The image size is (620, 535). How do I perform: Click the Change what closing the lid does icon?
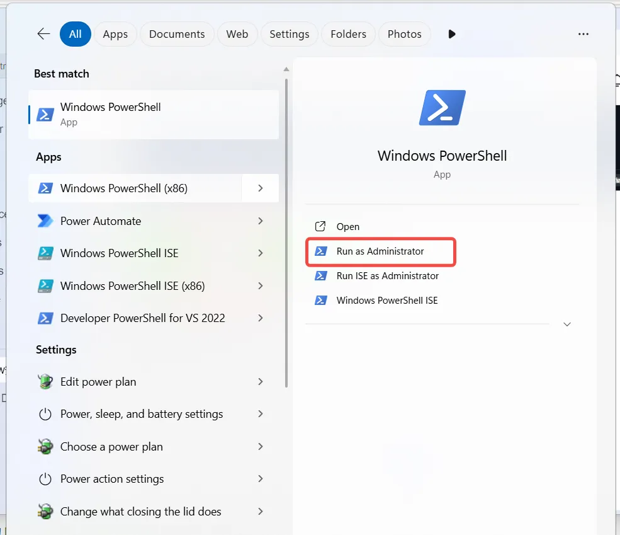pos(45,511)
